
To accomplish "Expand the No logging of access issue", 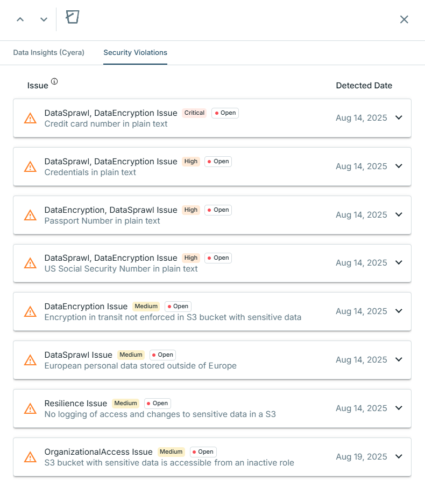I will 399,408.
